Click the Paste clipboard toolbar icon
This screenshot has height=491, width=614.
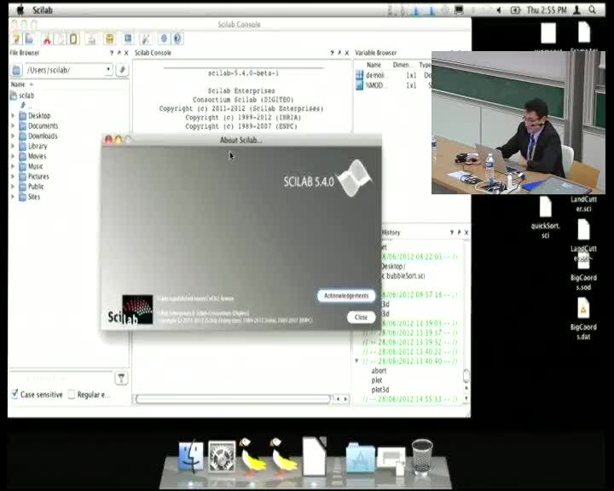click(73, 38)
